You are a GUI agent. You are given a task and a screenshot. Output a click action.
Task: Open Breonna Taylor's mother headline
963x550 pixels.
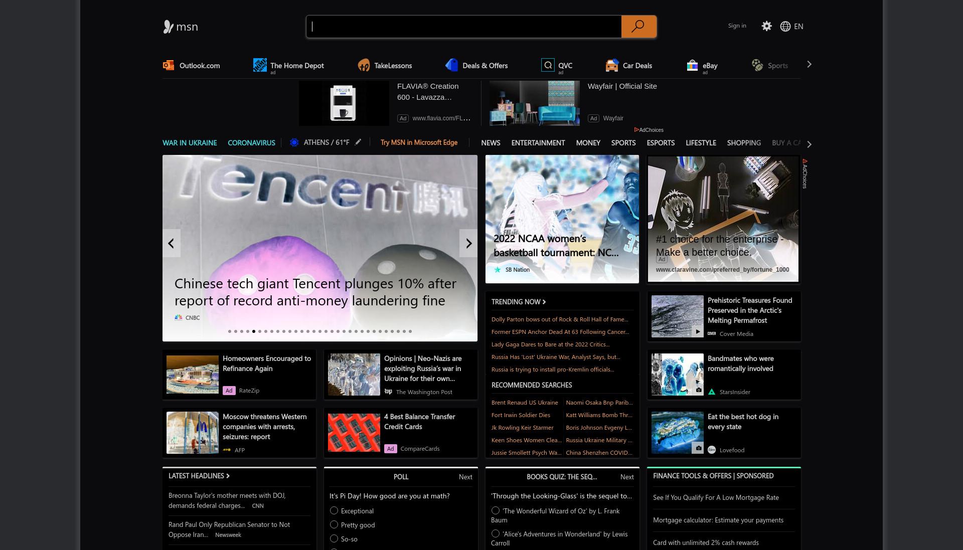pos(227,500)
